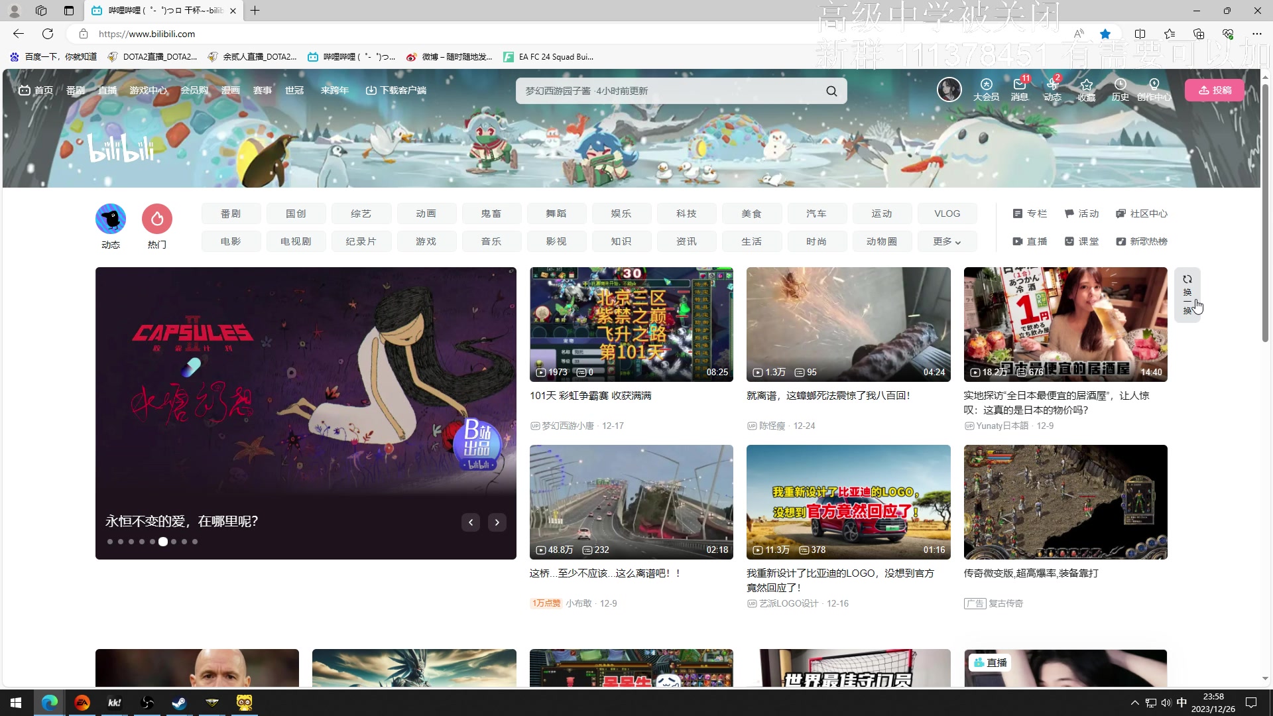Open 专栏 column link
This screenshot has height=716, width=1273.
pos(1030,213)
